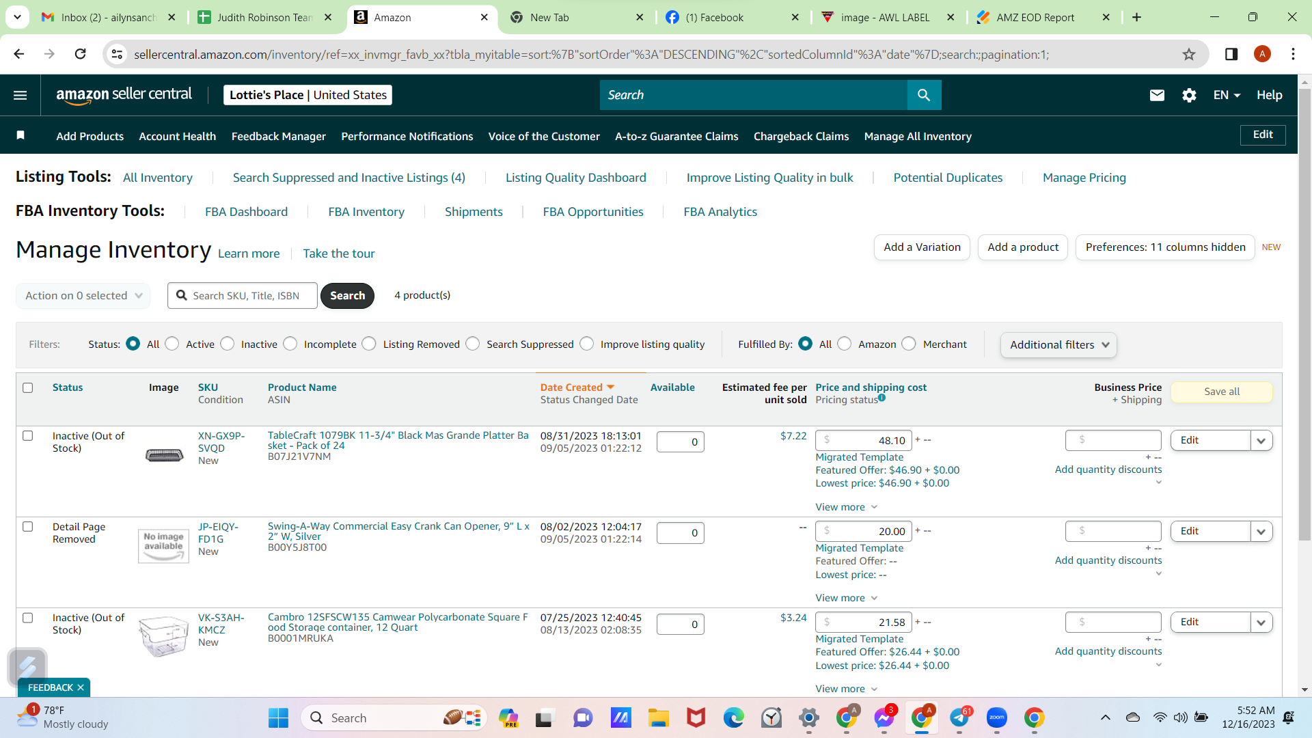1312x738 pixels.
Task: Click the Cambro container product thumbnail
Action: coord(163,635)
